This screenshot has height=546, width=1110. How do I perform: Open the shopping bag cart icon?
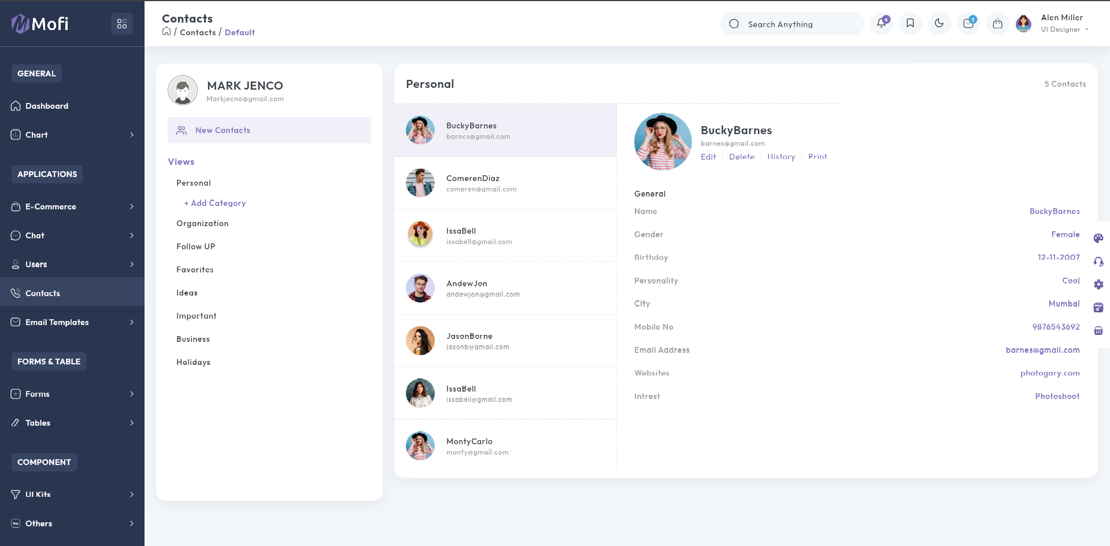[x=997, y=24]
